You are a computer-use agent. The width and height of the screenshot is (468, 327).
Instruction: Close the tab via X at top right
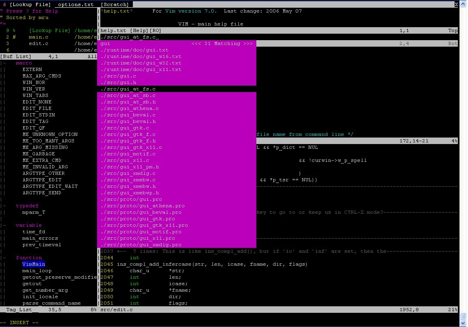pos(456,4)
